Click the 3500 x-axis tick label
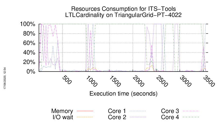Image resolution: width=219 pixels, height=122 pixels. pyautogui.click(x=209, y=81)
